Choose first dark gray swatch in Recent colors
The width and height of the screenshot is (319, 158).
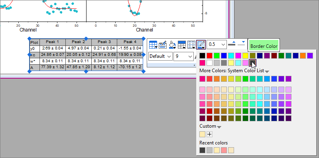click(202, 150)
